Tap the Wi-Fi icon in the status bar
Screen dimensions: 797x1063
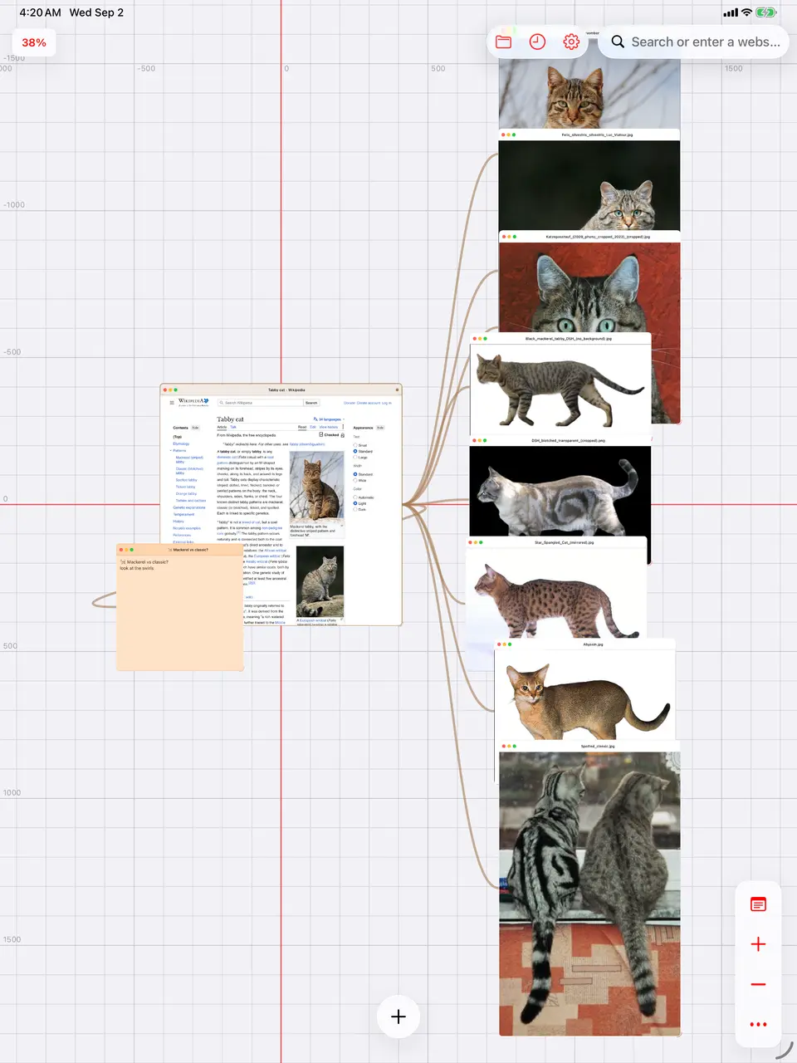pos(746,12)
